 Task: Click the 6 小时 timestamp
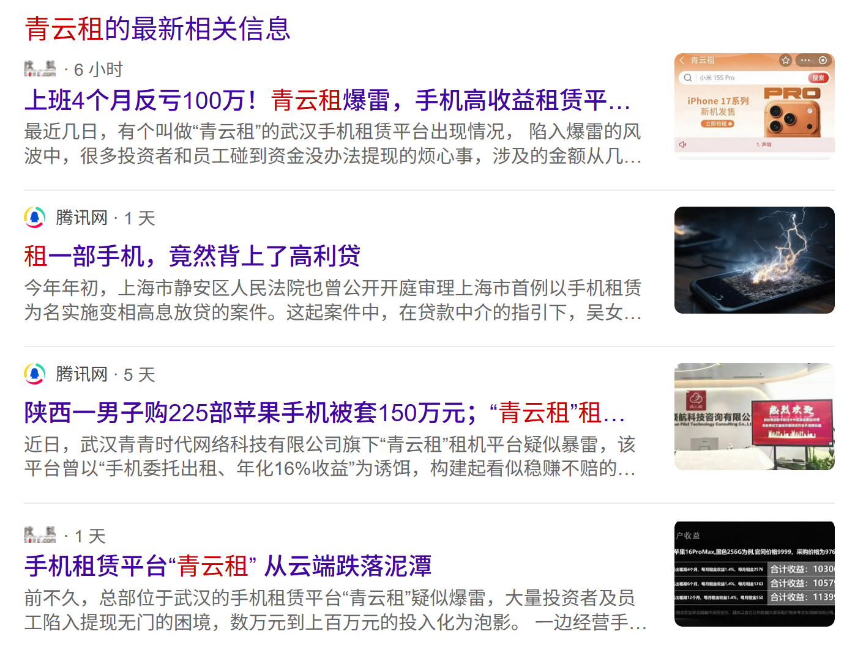tap(99, 70)
